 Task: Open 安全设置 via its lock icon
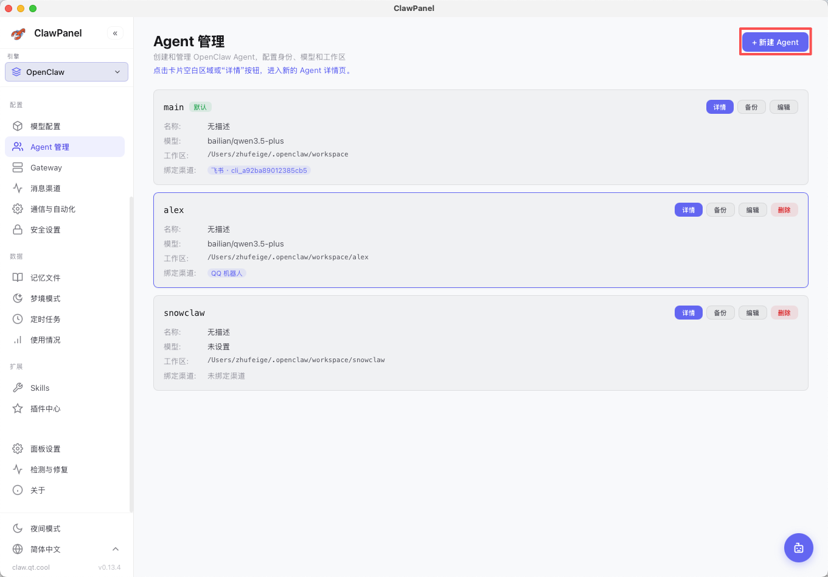pyautogui.click(x=18, y=229)
